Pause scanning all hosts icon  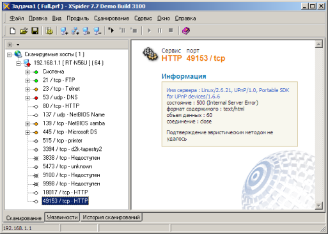(123, 30)
